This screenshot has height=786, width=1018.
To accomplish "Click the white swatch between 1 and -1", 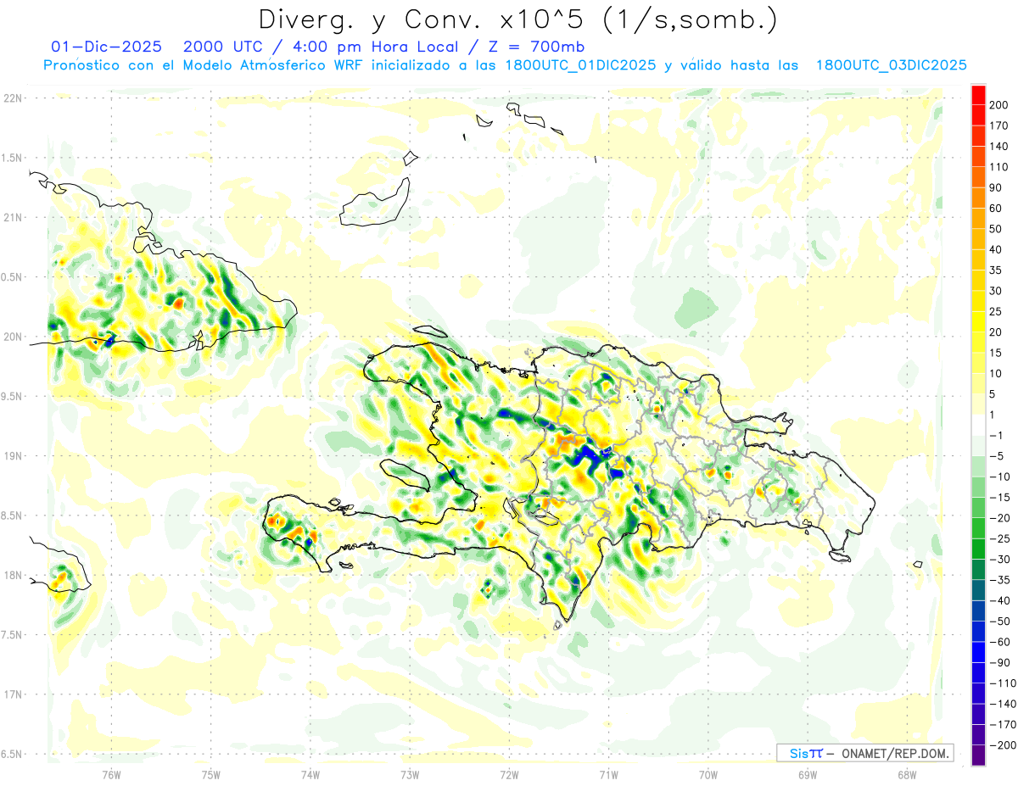I will tap(979, 426).
